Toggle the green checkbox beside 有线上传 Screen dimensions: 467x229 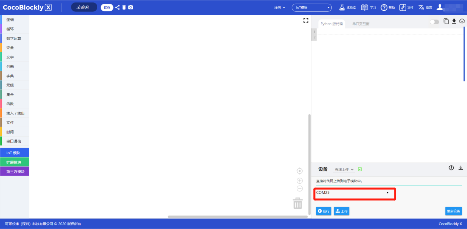coord(360,169)
